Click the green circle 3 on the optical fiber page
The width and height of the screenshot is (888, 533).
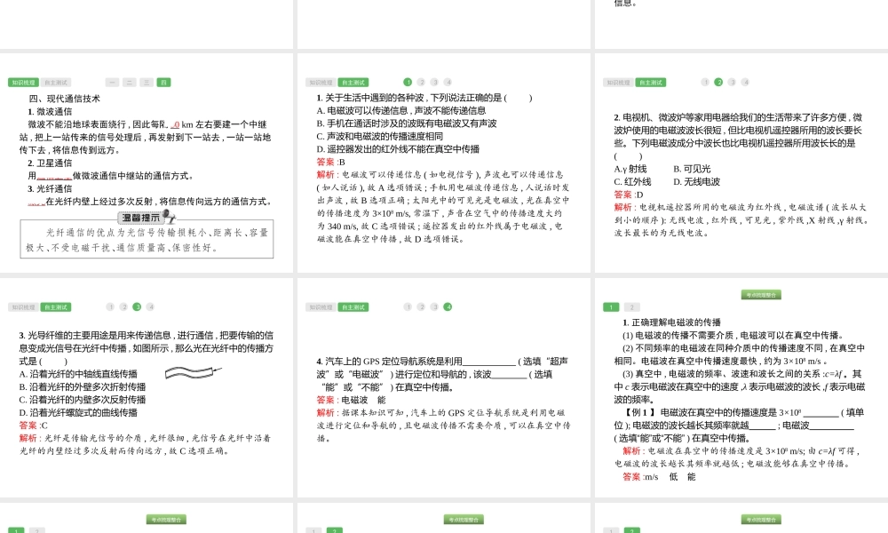137,306
